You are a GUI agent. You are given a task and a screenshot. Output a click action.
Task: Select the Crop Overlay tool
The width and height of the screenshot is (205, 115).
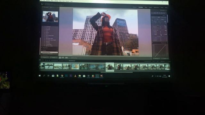(155, 13)
